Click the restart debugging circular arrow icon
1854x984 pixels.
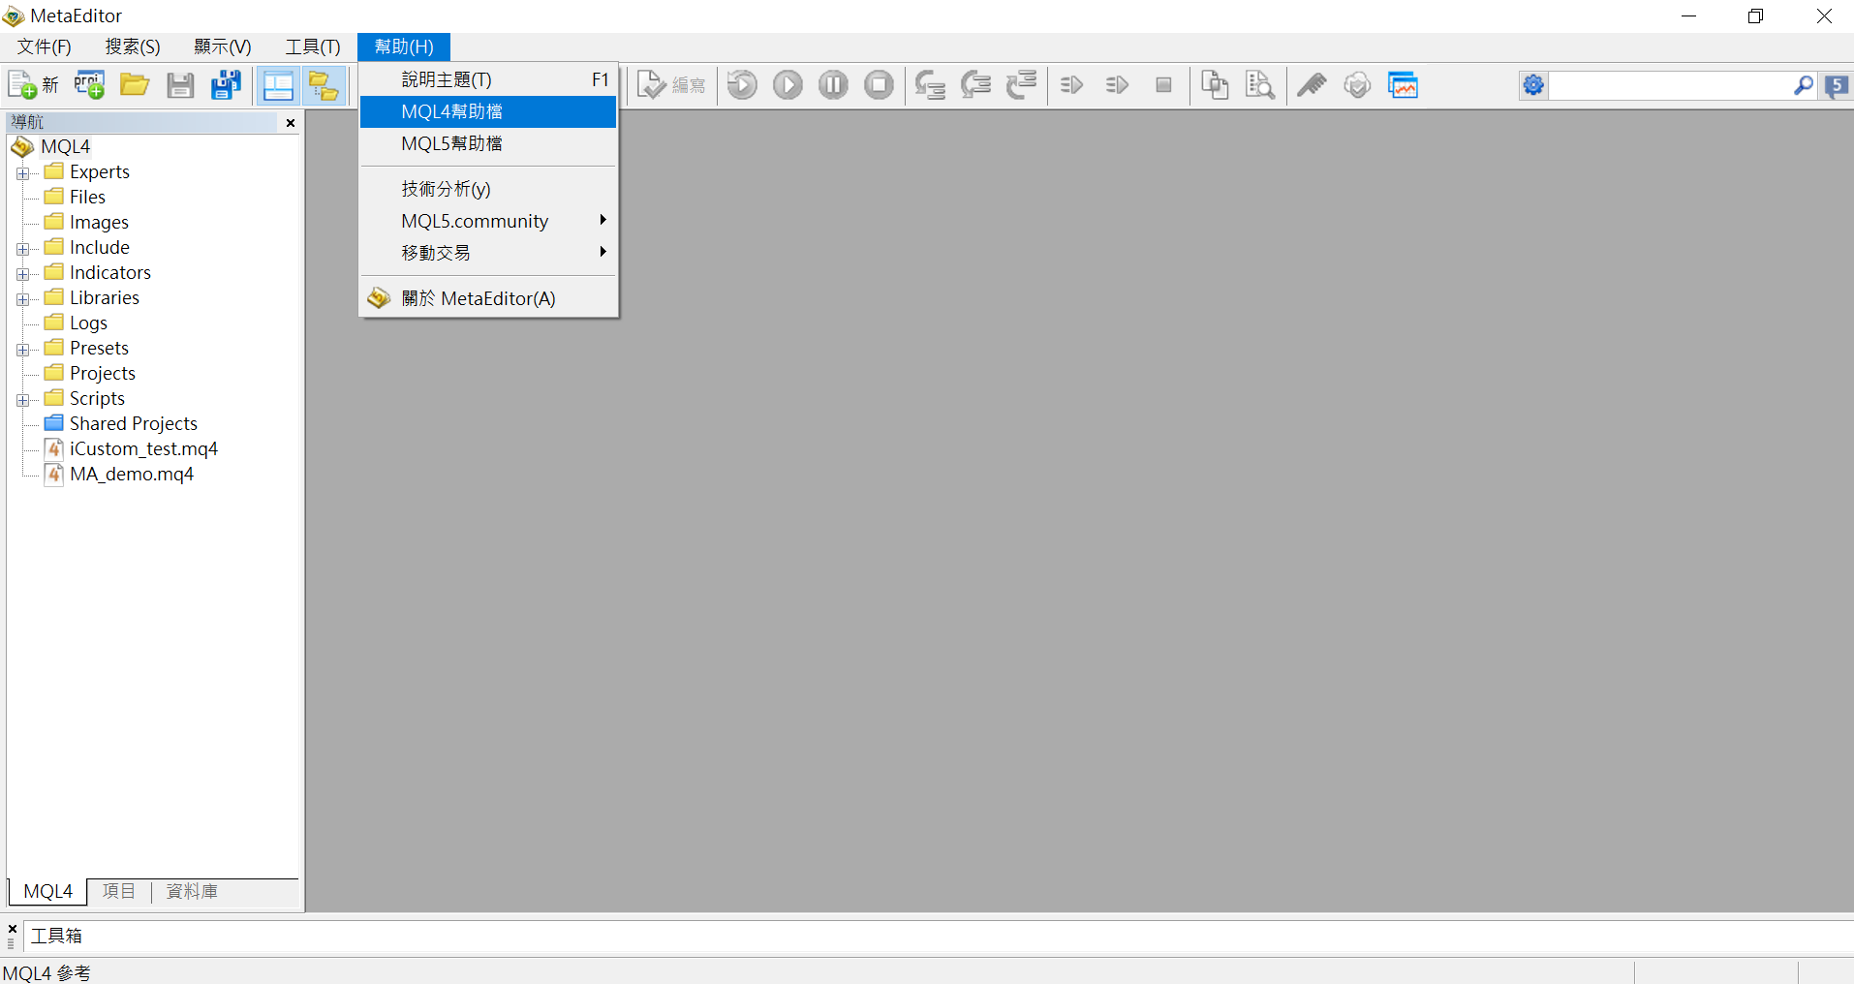pyautogui.click(x=743, y=85)
